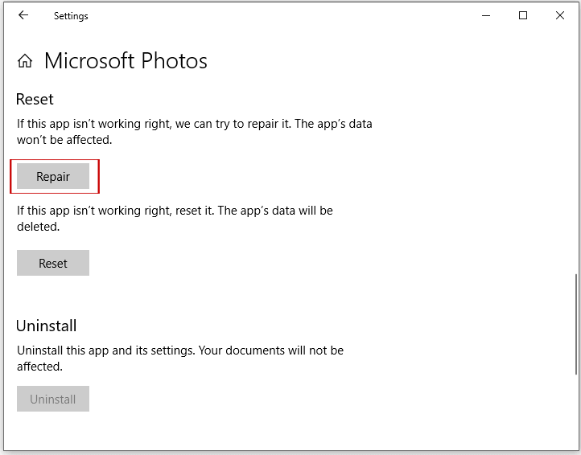Click the 'Uninstall' section heading
The image size is (581, 455).
(x=47, y=326)
